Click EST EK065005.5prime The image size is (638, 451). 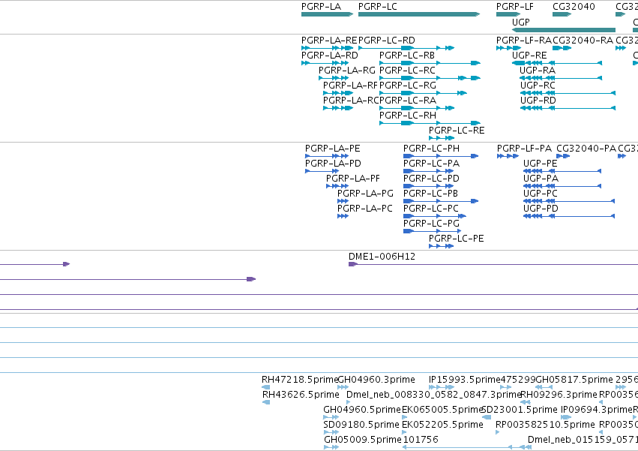442,410
